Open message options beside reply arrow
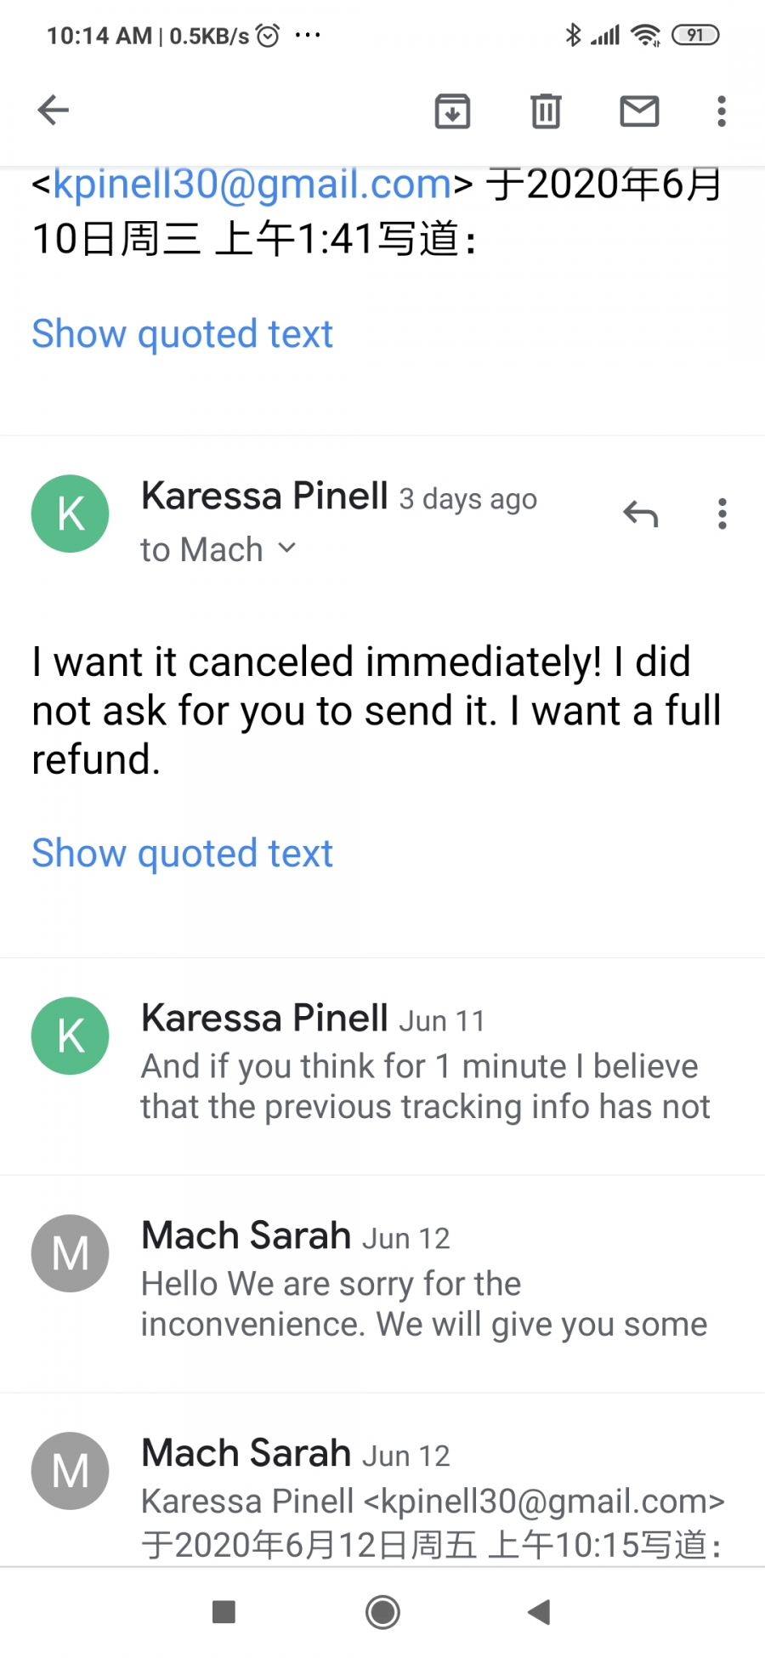 pos(722,514)
